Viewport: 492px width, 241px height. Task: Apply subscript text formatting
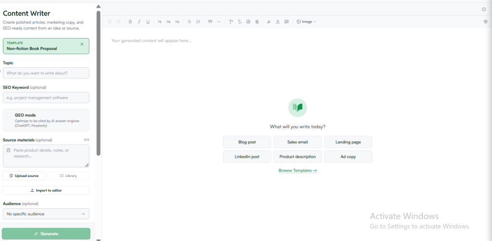(x=239, y=22)
